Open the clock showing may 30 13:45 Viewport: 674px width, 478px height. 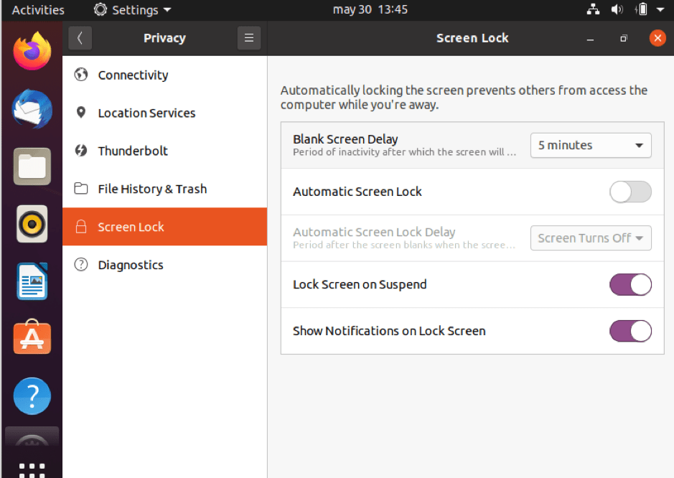(370, 10)
